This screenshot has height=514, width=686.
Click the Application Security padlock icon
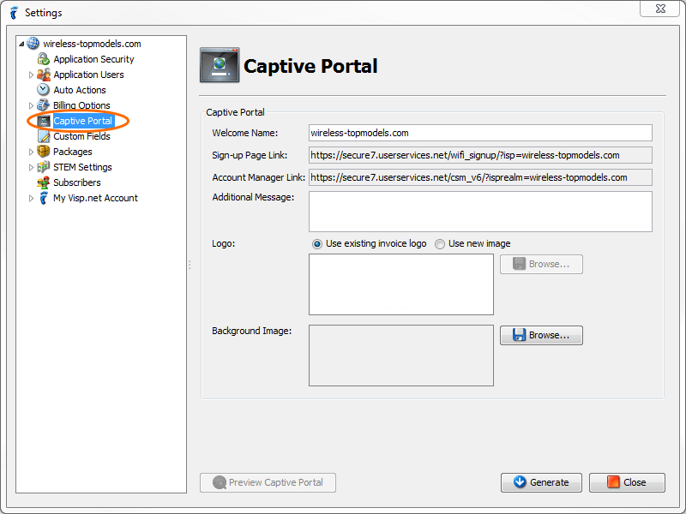tap(44, 59)
